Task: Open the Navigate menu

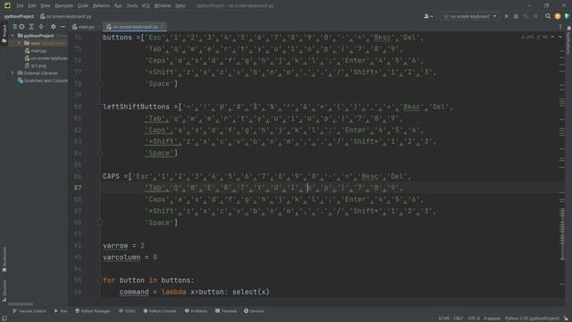Action: pos(63,5)
